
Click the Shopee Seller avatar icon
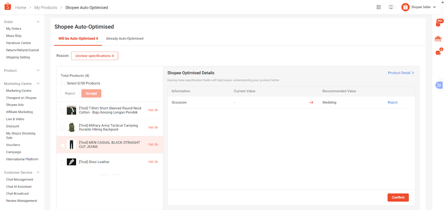point(405,7)
